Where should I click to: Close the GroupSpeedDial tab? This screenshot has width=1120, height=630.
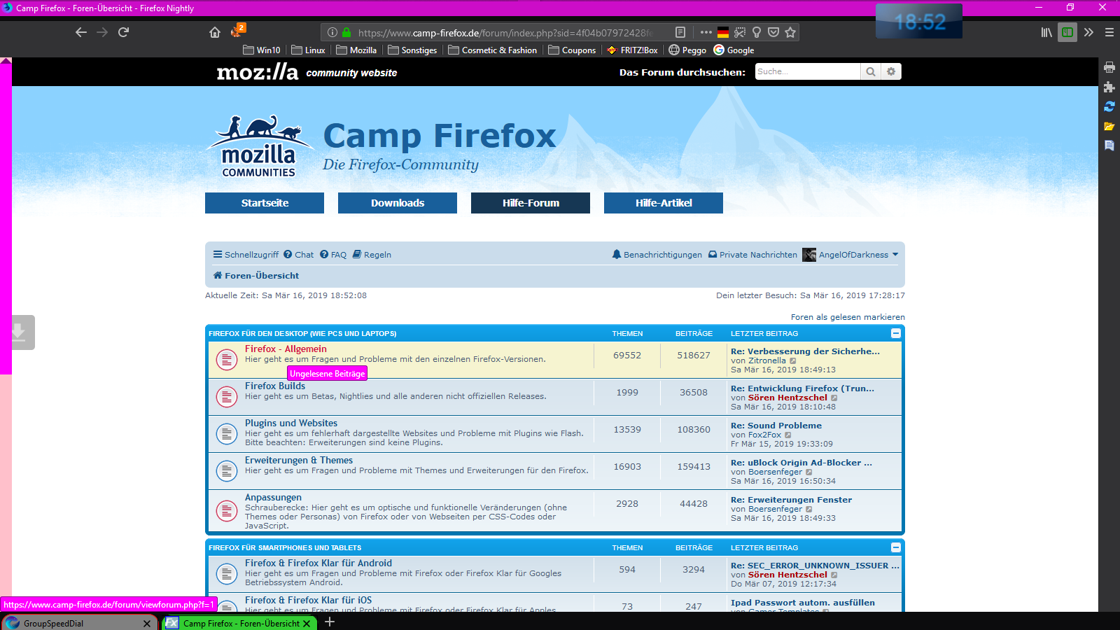pyautogui.click(x=146, y=624)
